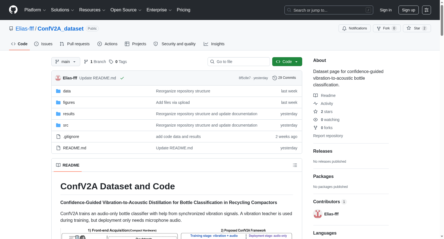Click the Report repository link
444x239 pixels.
click(x=328, y=136)
